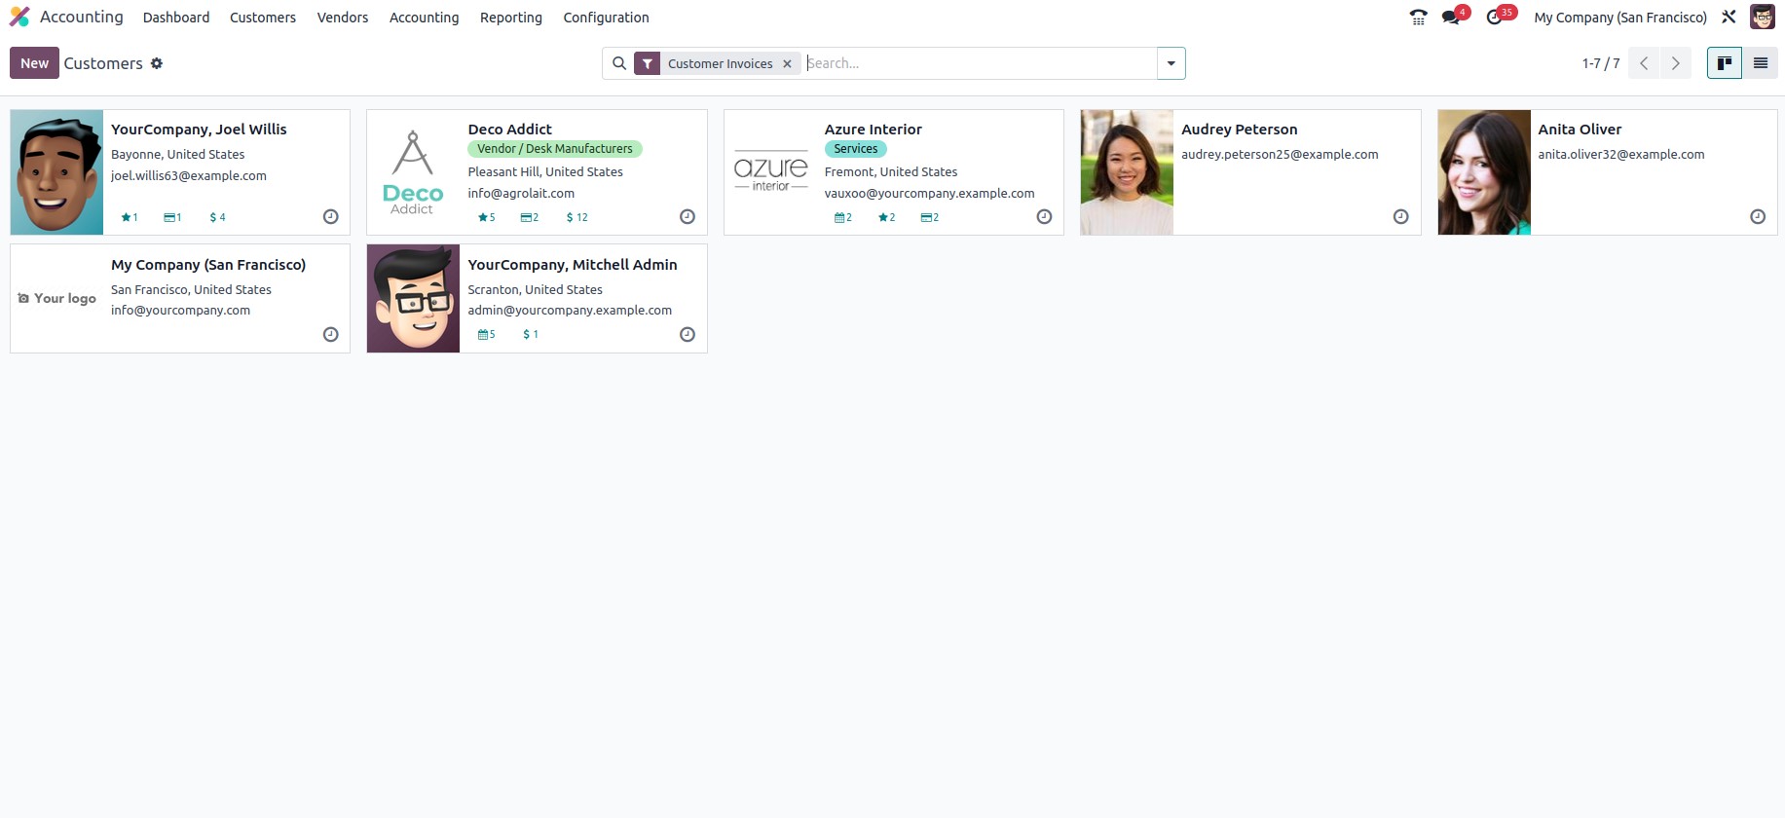Open Mitchell Admin avatar thumbnail
This screenshot has width=1785, height=818.
point(413,298)
